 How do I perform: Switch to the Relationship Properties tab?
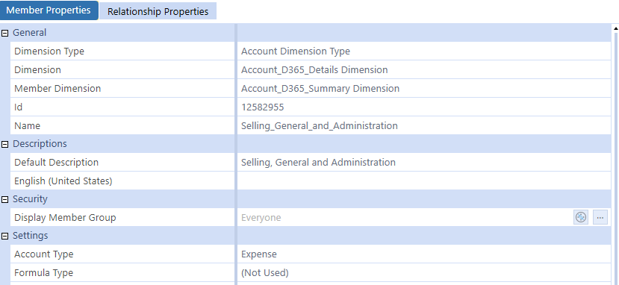pyautogui.click(x=158, y=11)
